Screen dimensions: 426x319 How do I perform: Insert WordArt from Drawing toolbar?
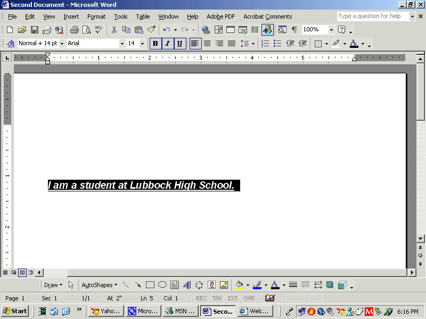coord(187,285)
